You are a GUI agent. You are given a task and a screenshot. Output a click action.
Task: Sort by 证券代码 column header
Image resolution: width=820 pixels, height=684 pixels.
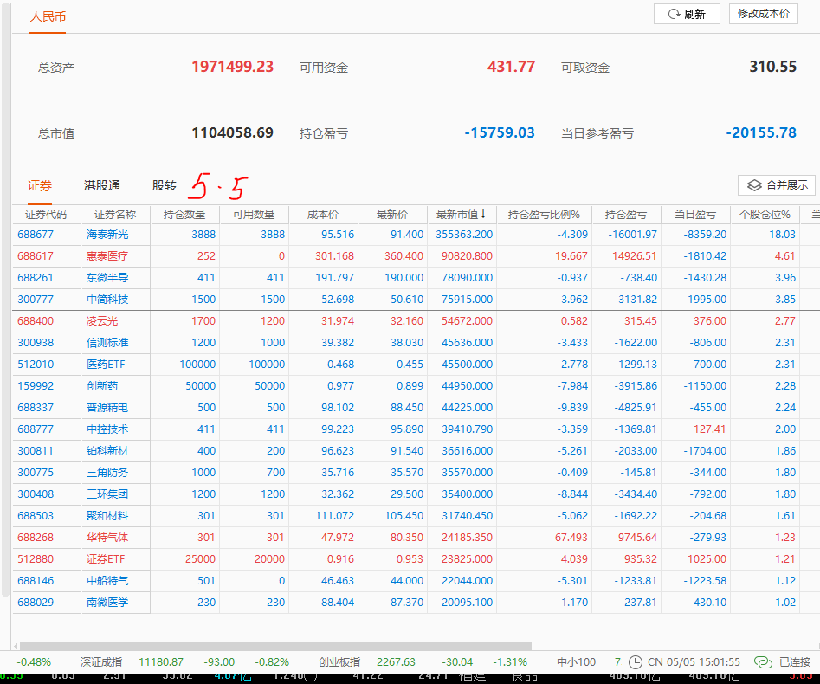point(46,215)
